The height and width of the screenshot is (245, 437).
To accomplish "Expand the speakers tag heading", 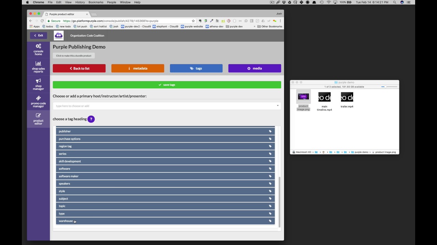I will (x=165, y=184).
